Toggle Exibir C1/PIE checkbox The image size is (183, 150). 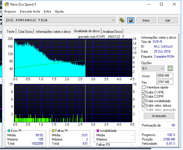[x=143, y=92]
